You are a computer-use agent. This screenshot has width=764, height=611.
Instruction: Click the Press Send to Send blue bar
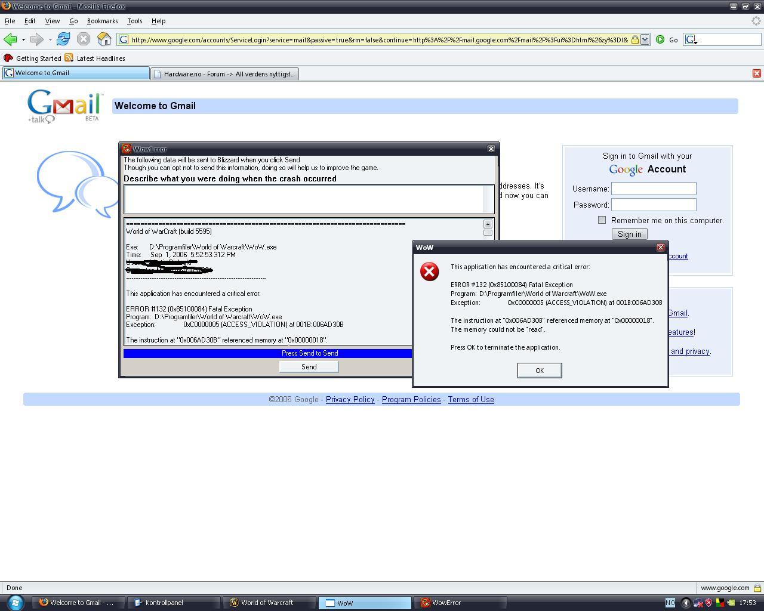(x=267, y=353)
